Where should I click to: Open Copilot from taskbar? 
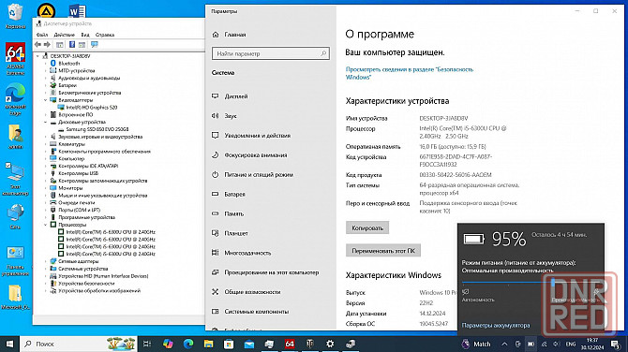tap(168, 344)
